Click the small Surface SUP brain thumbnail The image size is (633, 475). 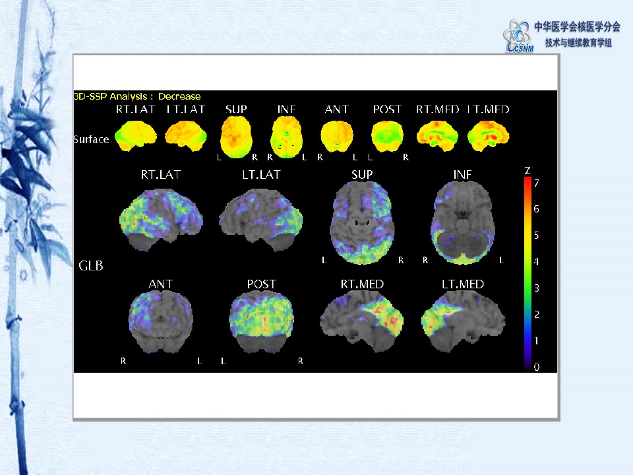(237, 135)
